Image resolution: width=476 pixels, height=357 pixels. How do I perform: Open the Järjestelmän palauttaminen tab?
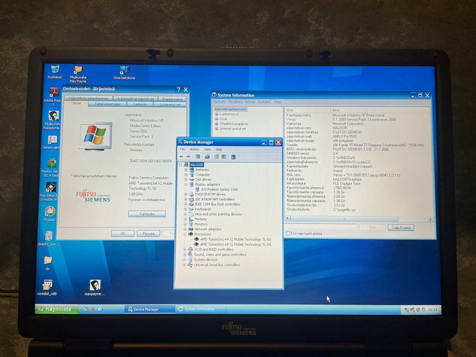coord(88,98)
